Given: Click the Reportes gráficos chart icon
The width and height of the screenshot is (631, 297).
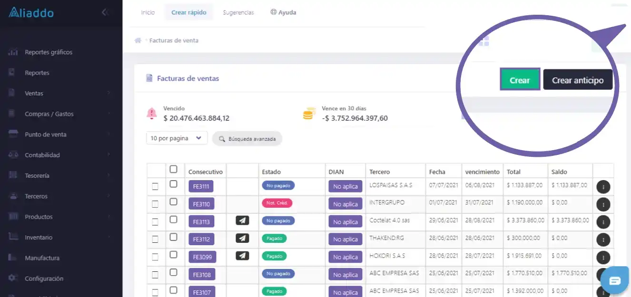Looking at the screenshot, I should (x=13, y=52).
